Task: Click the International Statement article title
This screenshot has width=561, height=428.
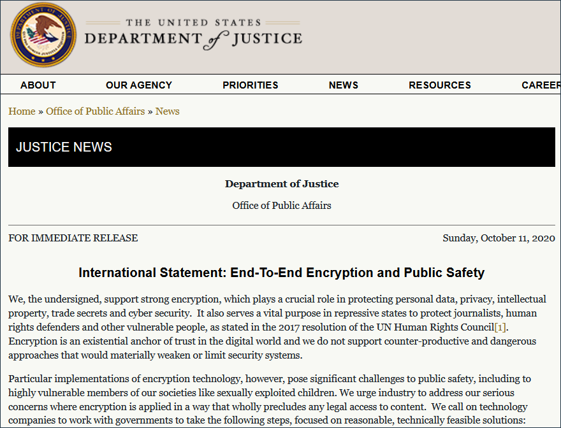Action: tap(282, 273)
